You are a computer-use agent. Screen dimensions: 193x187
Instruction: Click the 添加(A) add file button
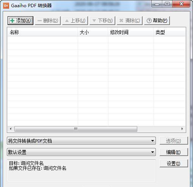(20, 20)
